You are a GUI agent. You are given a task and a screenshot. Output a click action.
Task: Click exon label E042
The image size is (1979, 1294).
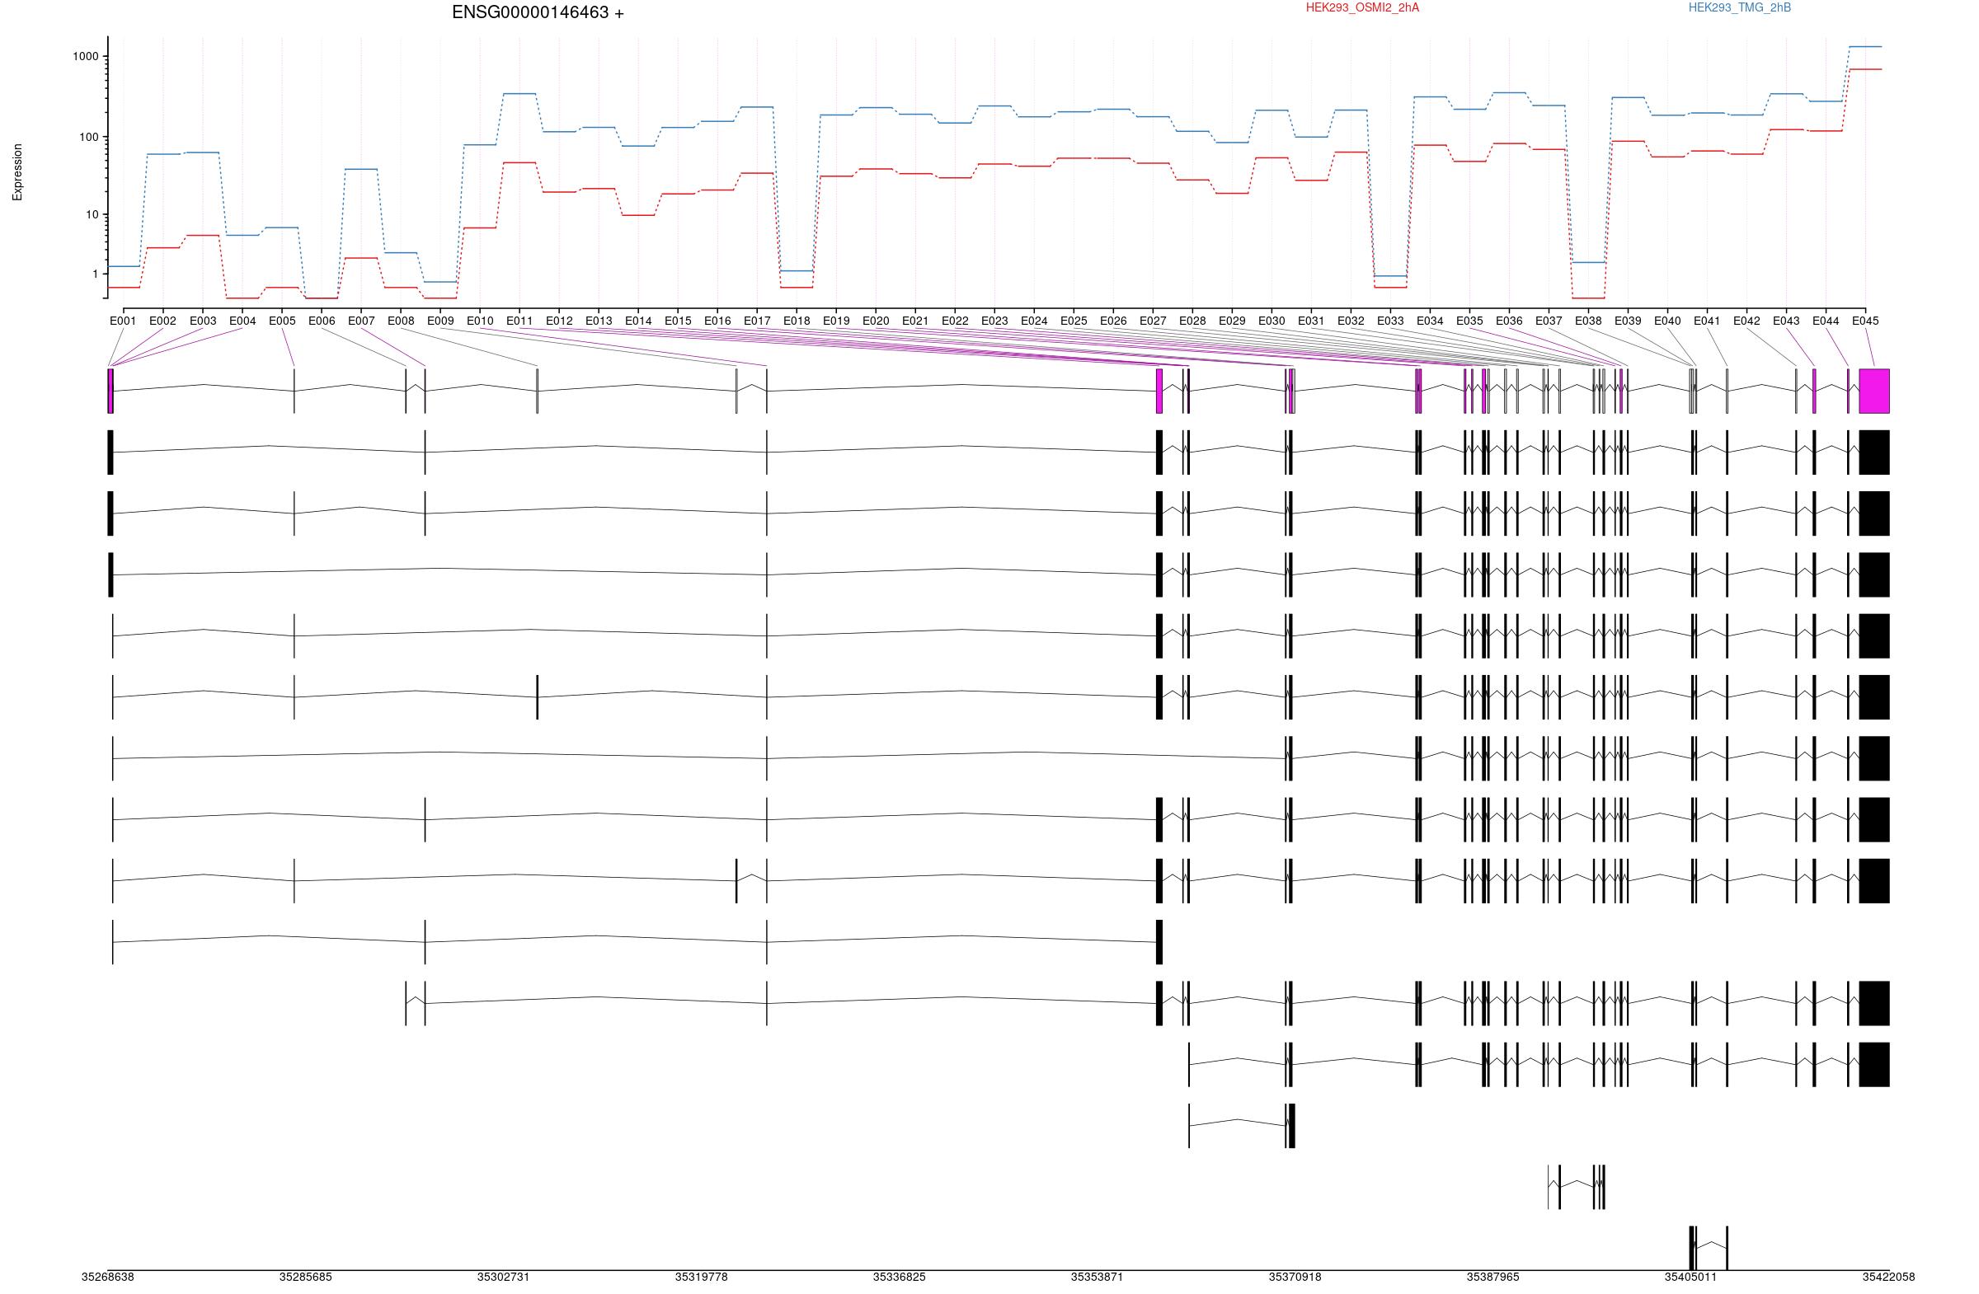[x=1747, y=321]
